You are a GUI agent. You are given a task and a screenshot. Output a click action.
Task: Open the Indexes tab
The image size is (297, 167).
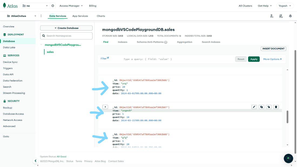click(x=123, y=42)
